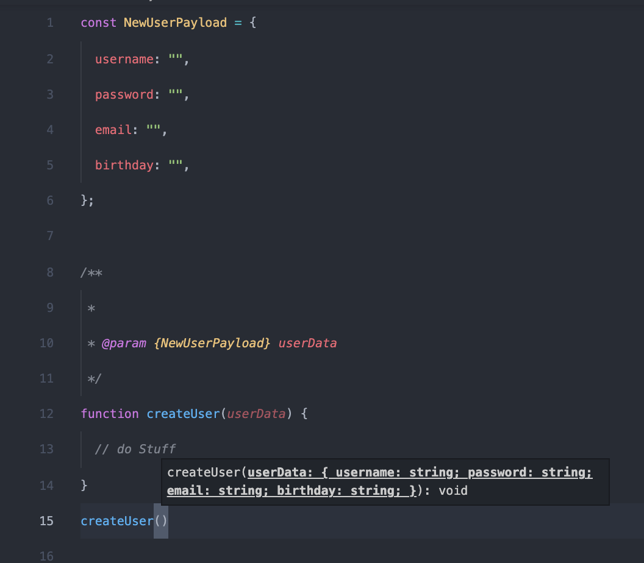
Task: Click the NewUserPayload constant name
Action: [174, 23]
